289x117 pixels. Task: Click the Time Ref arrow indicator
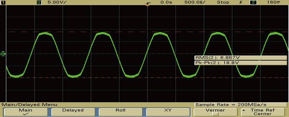click(x=244, y=110)
